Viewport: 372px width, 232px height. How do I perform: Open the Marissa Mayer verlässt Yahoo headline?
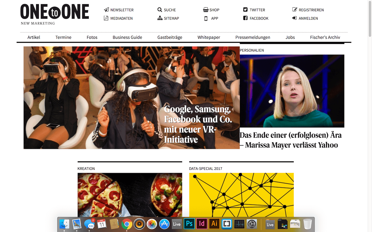(291, 140)
